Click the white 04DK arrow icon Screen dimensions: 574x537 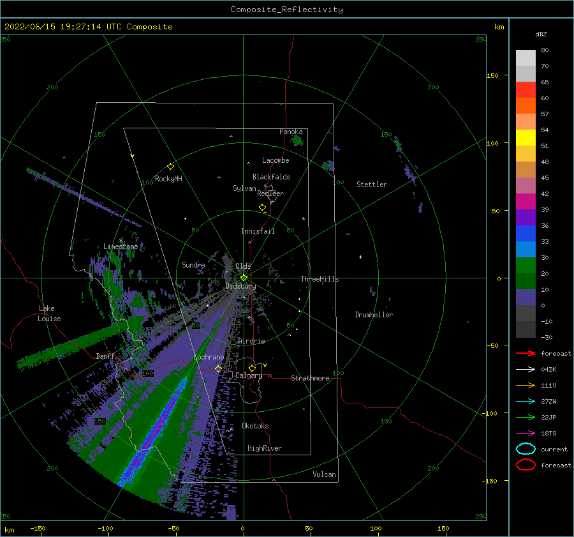(526, 369)
